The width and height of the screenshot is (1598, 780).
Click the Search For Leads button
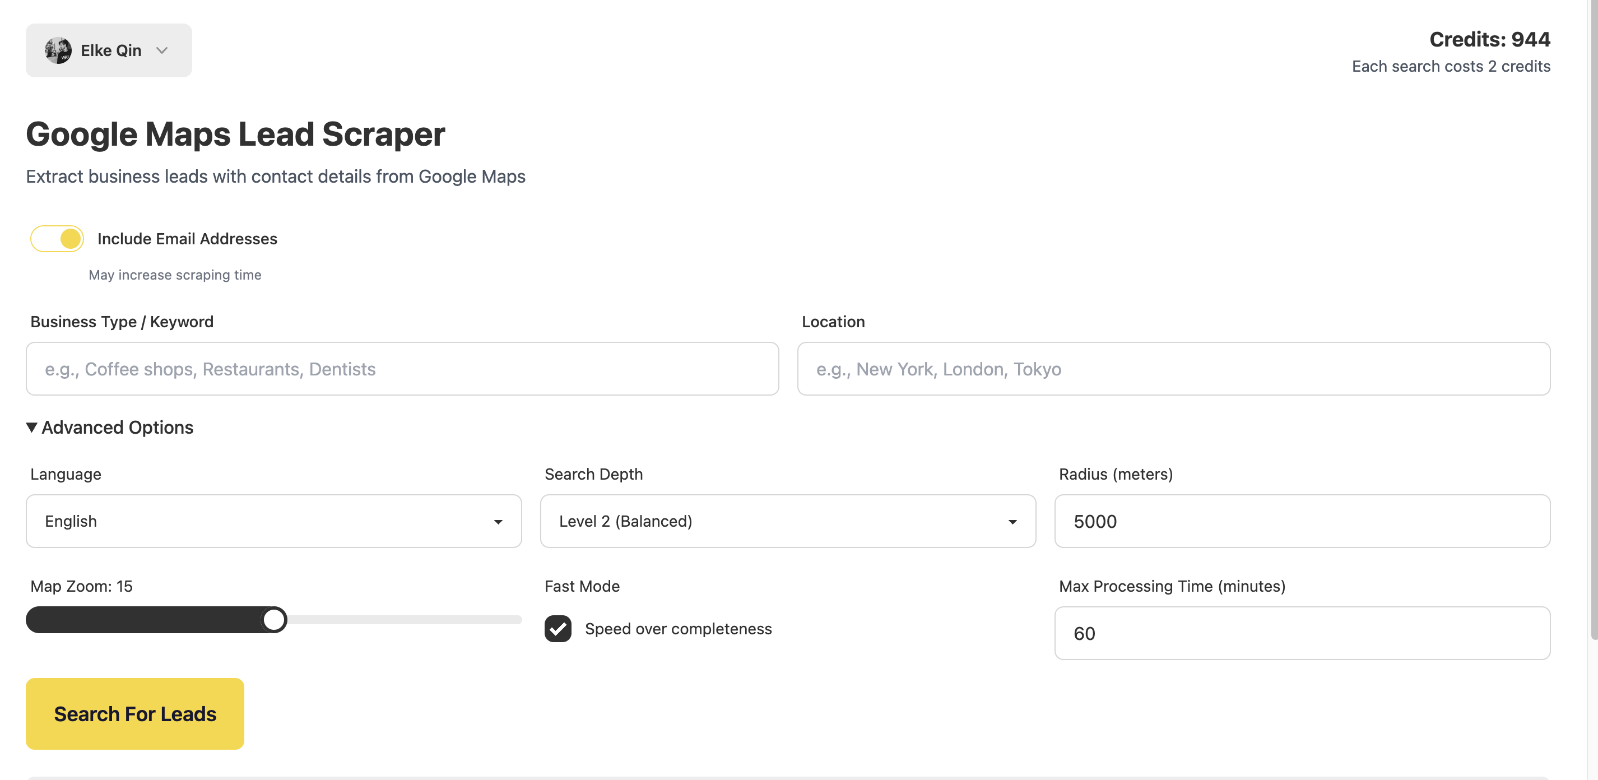click(134, 714)
